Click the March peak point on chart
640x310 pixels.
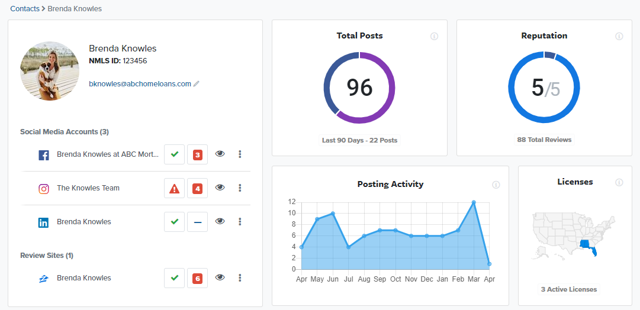coord(474,202)
